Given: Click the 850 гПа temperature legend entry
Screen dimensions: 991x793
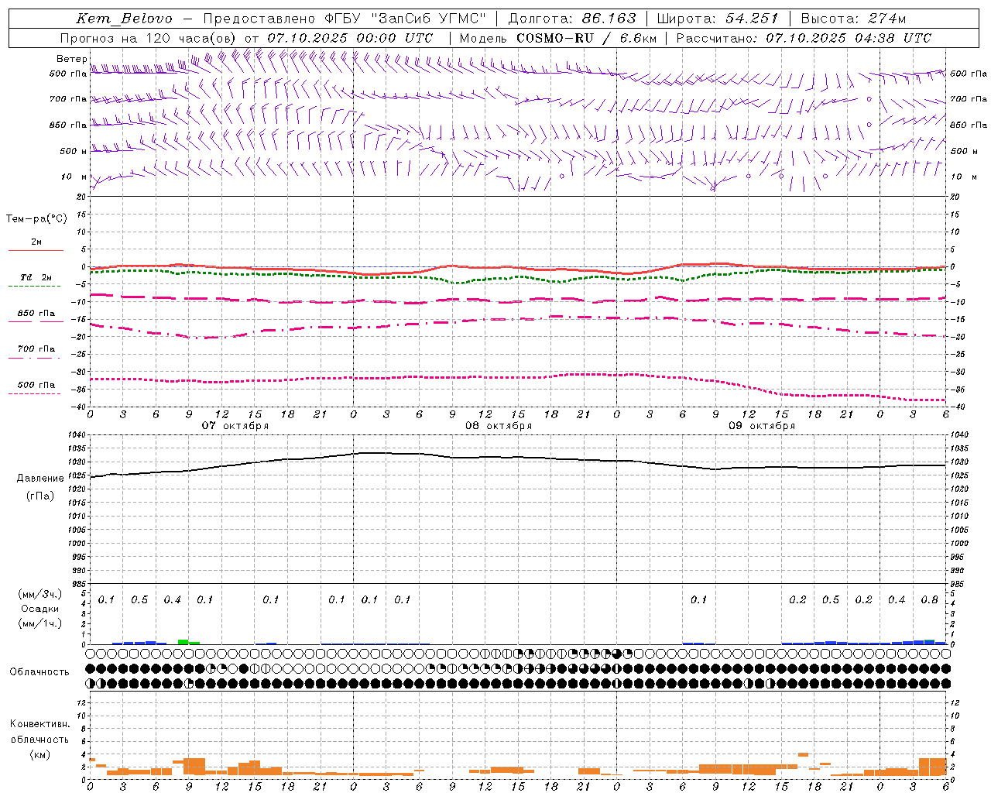Looking at the screenshot, I should [36, 314].
